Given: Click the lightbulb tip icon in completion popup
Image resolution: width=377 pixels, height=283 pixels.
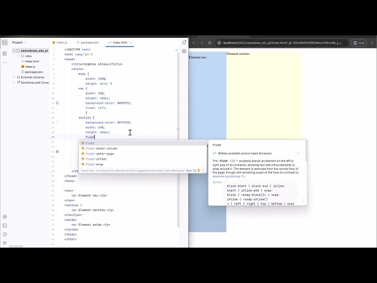Looking at the screenshot, I should (x=199, y=170).
